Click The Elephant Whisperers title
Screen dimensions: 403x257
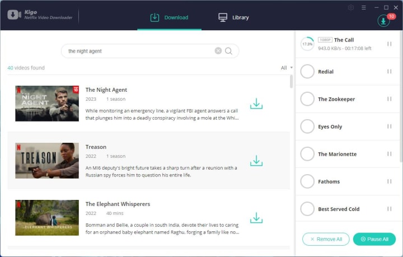(x=118, y=204)
